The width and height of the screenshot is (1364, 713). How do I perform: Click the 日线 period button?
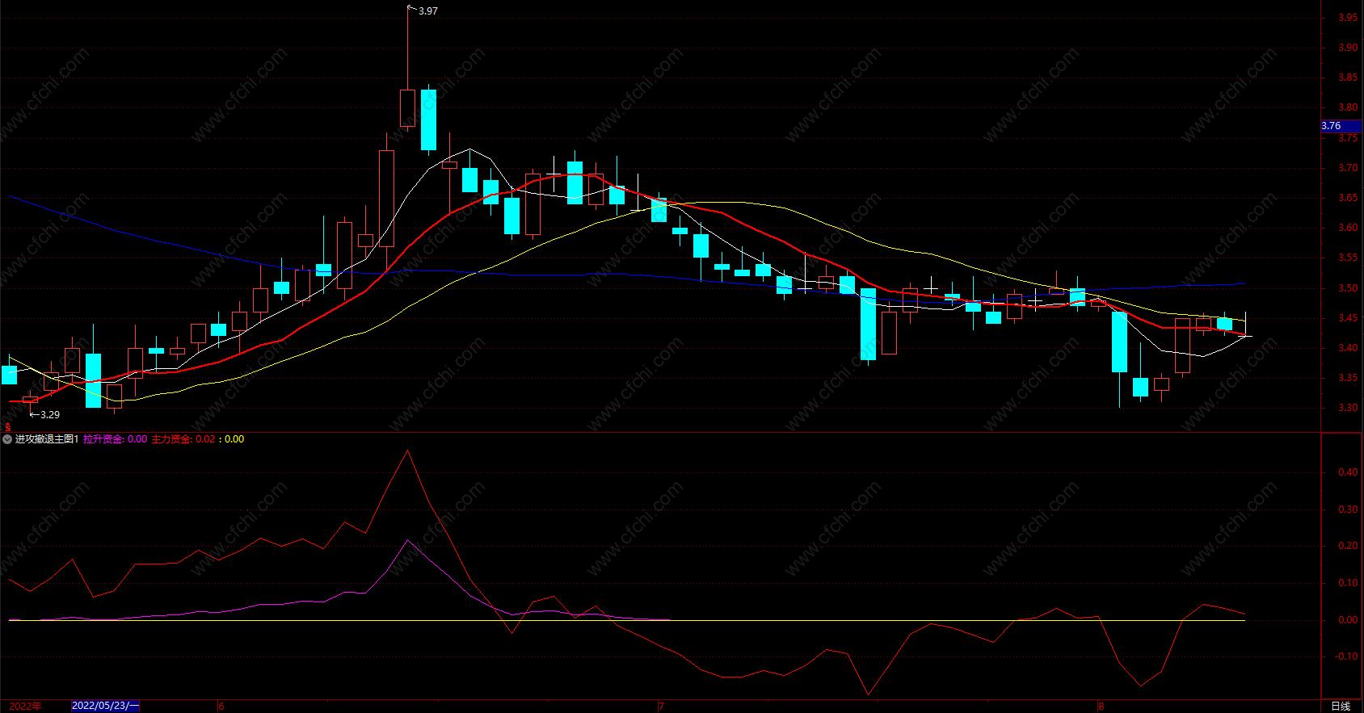tap(1341, 706)
